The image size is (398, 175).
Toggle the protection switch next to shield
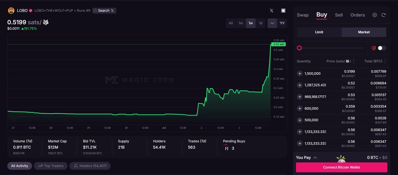(382, 48)
